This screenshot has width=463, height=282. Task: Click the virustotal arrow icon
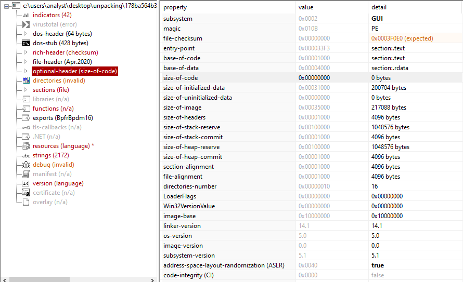click(x=26, y=24)
